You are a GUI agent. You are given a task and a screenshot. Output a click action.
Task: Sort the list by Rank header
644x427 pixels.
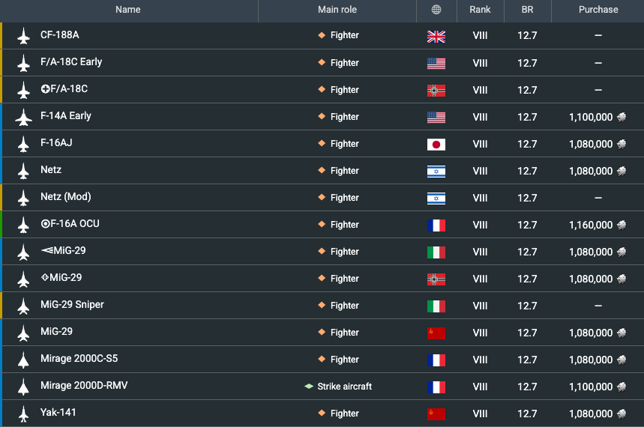coord(480,10)
